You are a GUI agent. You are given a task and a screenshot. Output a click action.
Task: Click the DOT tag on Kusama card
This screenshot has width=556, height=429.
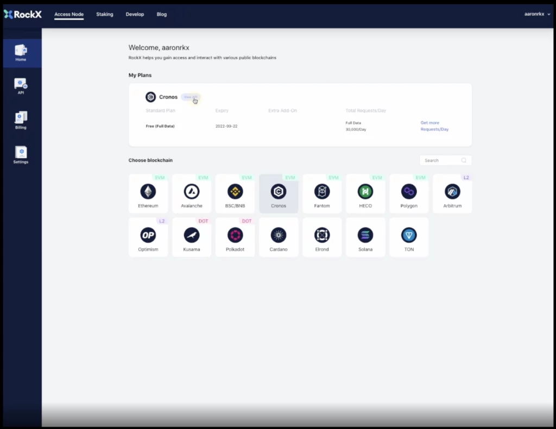click(203, 221)
